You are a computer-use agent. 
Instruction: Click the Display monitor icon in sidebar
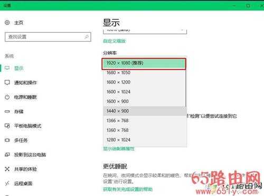pos(7,68)
